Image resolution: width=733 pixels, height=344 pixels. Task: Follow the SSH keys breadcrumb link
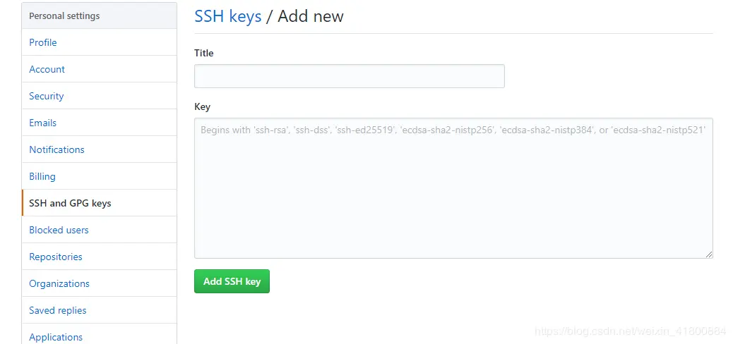coord(227,16)
